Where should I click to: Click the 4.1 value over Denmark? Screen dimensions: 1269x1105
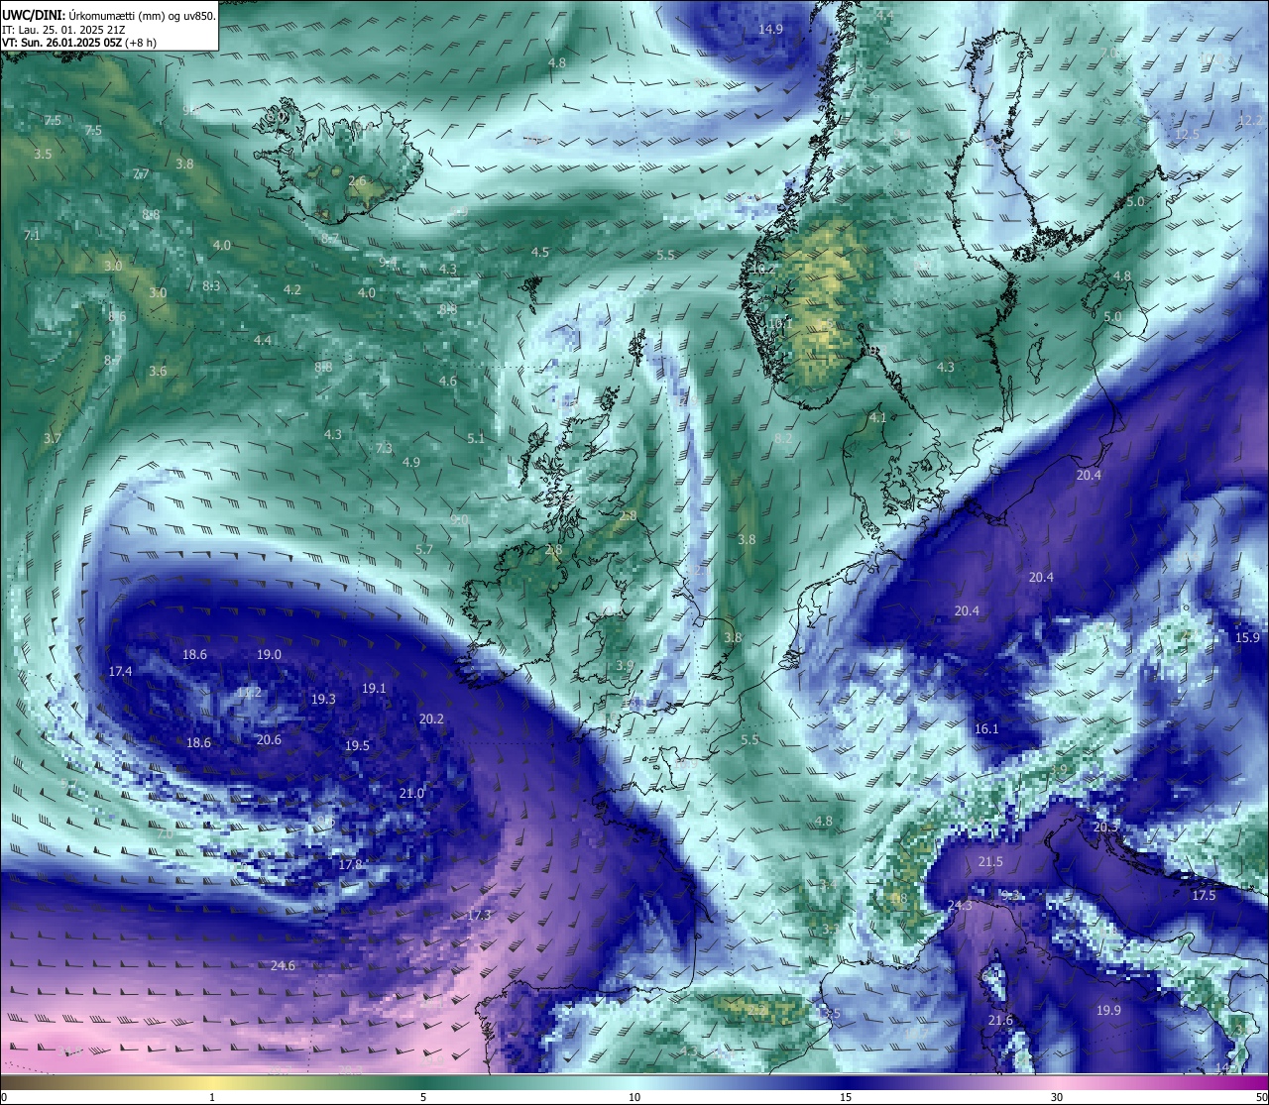click(x=877, y=417)
